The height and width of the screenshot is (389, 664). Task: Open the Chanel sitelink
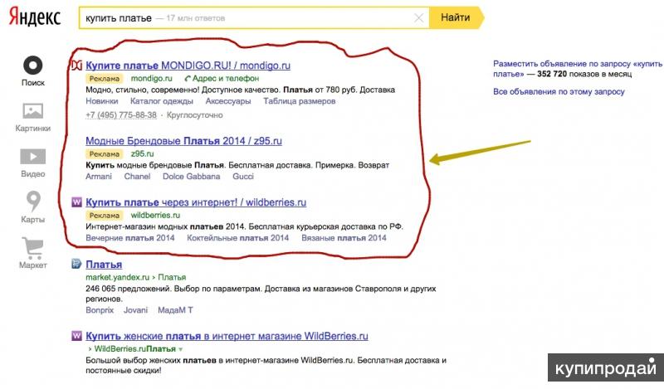click(x=137, y=177)
